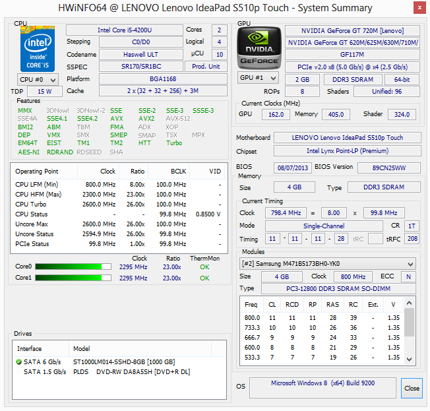Image resolution: width=430 pixels, height=411 pixels.
Task: Open the CPU #0 selector dropdown
Action: pyautogui.click(x=38, y=80)
